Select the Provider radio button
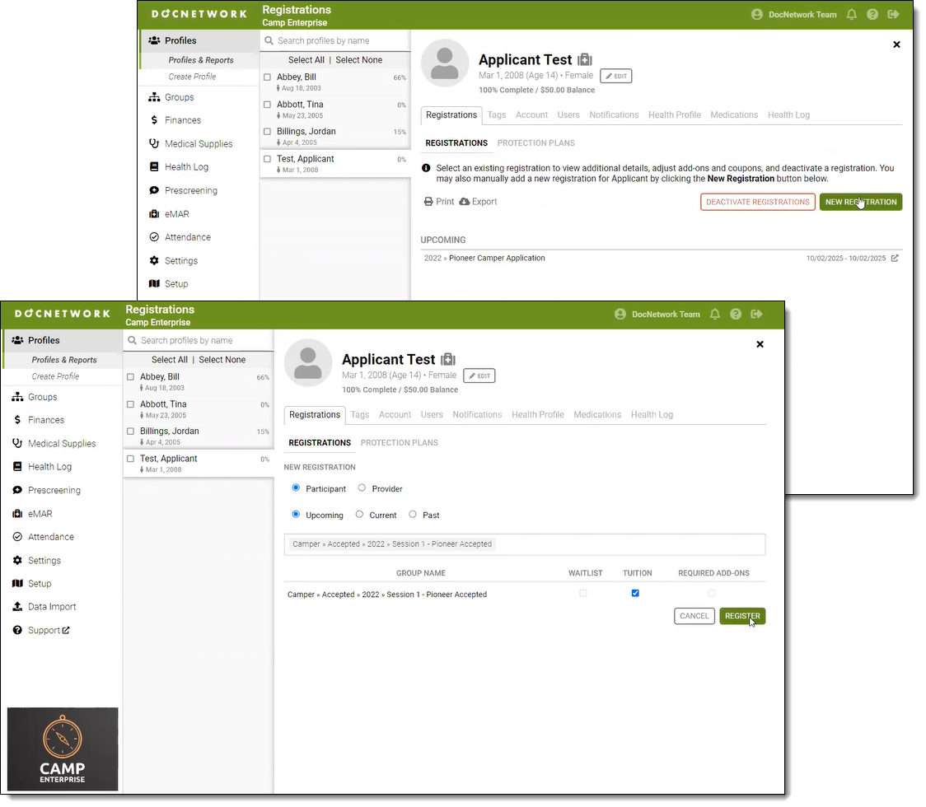The height and width of the screenshot is (807, 926). (x=362, y=488)
